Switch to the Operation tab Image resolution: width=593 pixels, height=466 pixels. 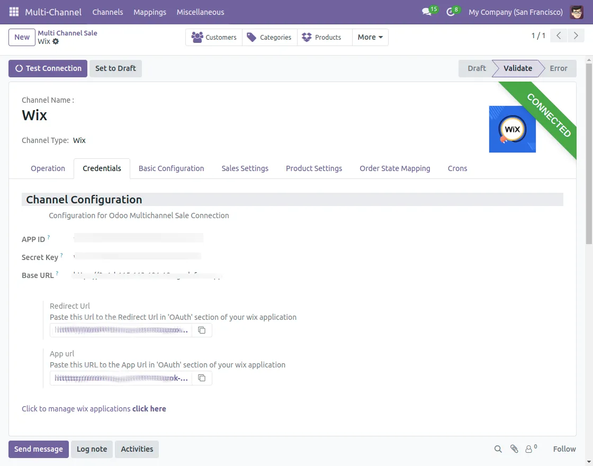pos(48,168)
